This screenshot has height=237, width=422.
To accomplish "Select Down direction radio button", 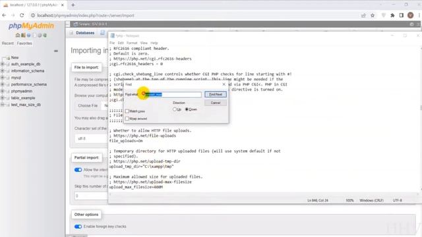I will [x=187, y=109].
